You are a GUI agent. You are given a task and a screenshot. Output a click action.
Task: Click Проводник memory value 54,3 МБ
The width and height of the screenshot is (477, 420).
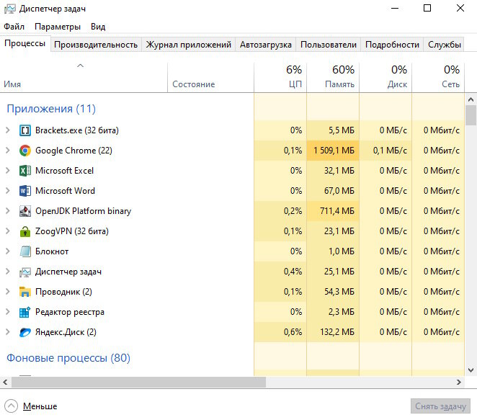click(339, 292)
